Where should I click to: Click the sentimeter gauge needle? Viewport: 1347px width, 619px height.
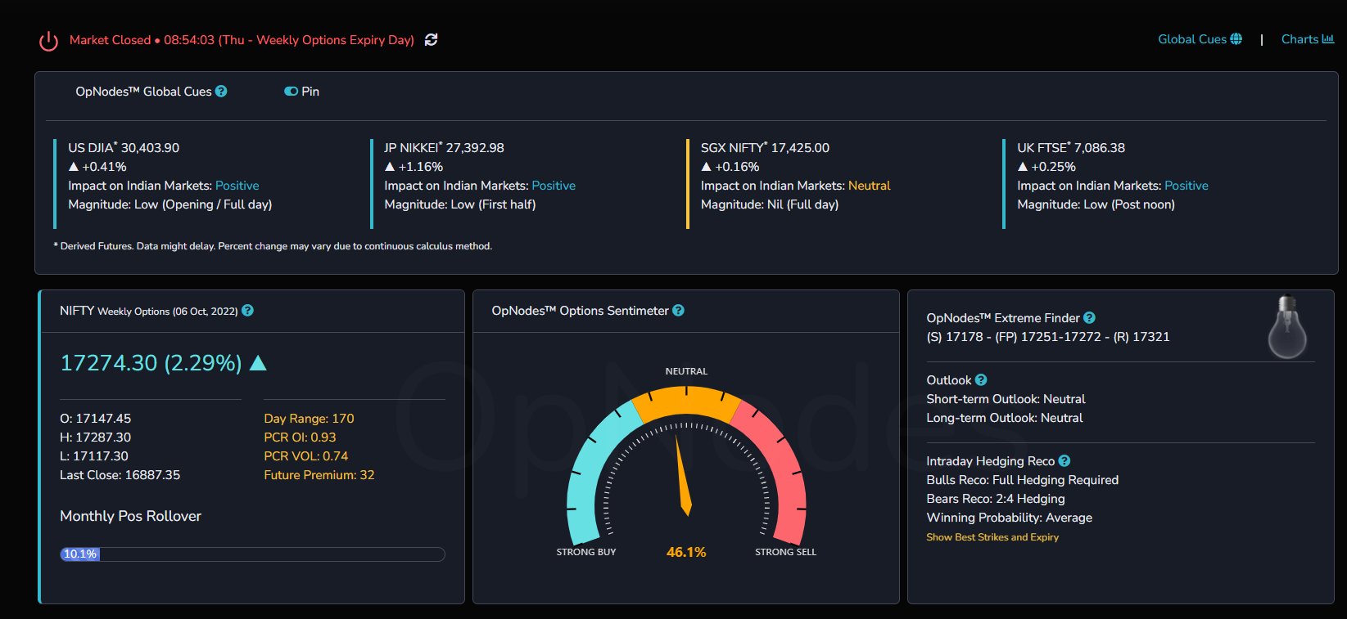point(684,476)
